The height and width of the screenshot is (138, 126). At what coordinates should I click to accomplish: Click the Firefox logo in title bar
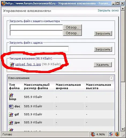[3, 3]
